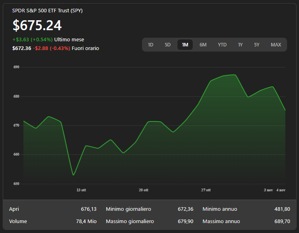Viewport: 299px width, 233px height.
Task: Show the 6M price history
Action: [x=203, y=45]
